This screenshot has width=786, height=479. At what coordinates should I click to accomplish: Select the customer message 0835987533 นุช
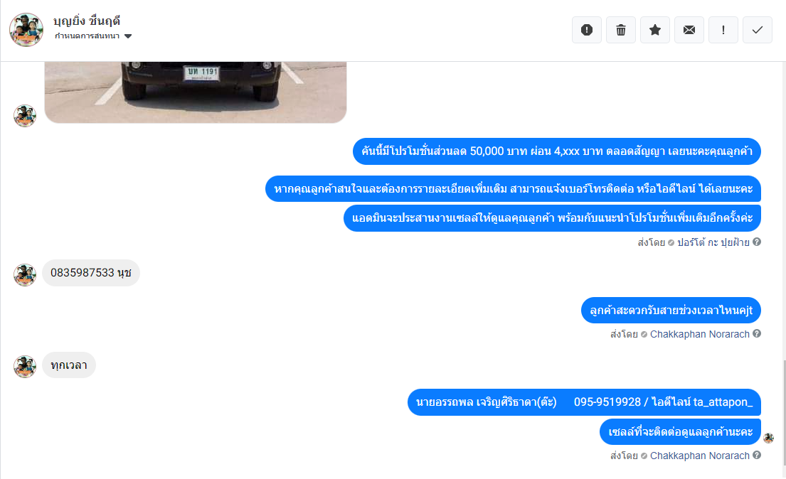(91, 273)
